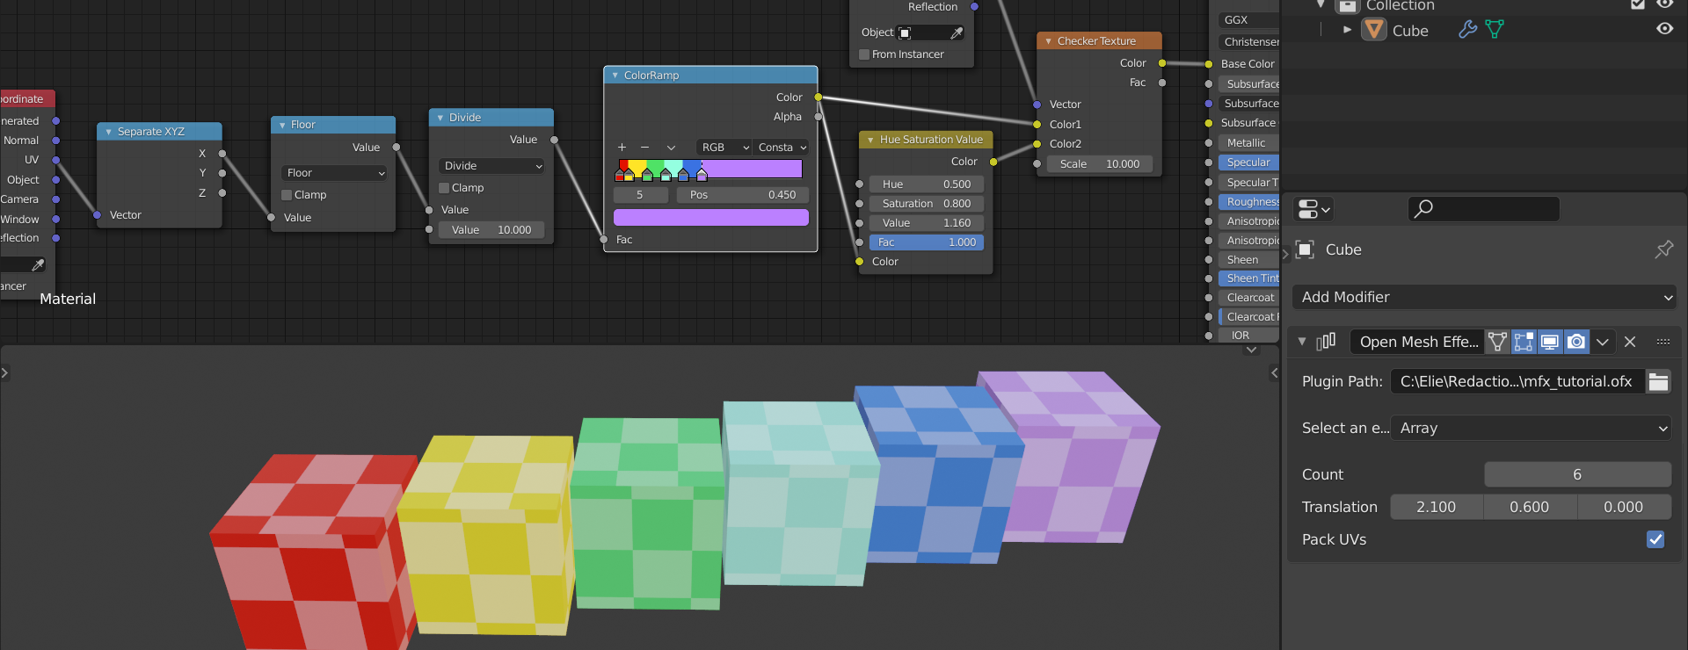Collapse the Hue Saturation Value node
The width and height of the screenshot is (1688, 650).
coord(870,140)
